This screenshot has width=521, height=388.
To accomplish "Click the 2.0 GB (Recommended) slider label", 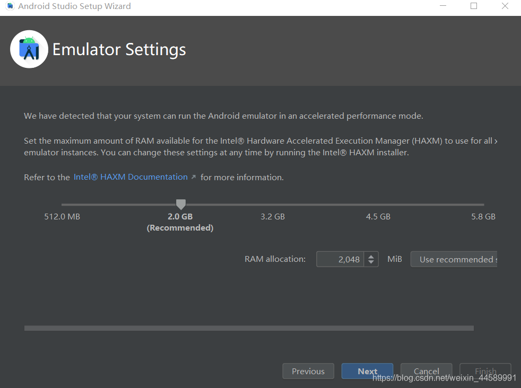I will click(180, 222).
